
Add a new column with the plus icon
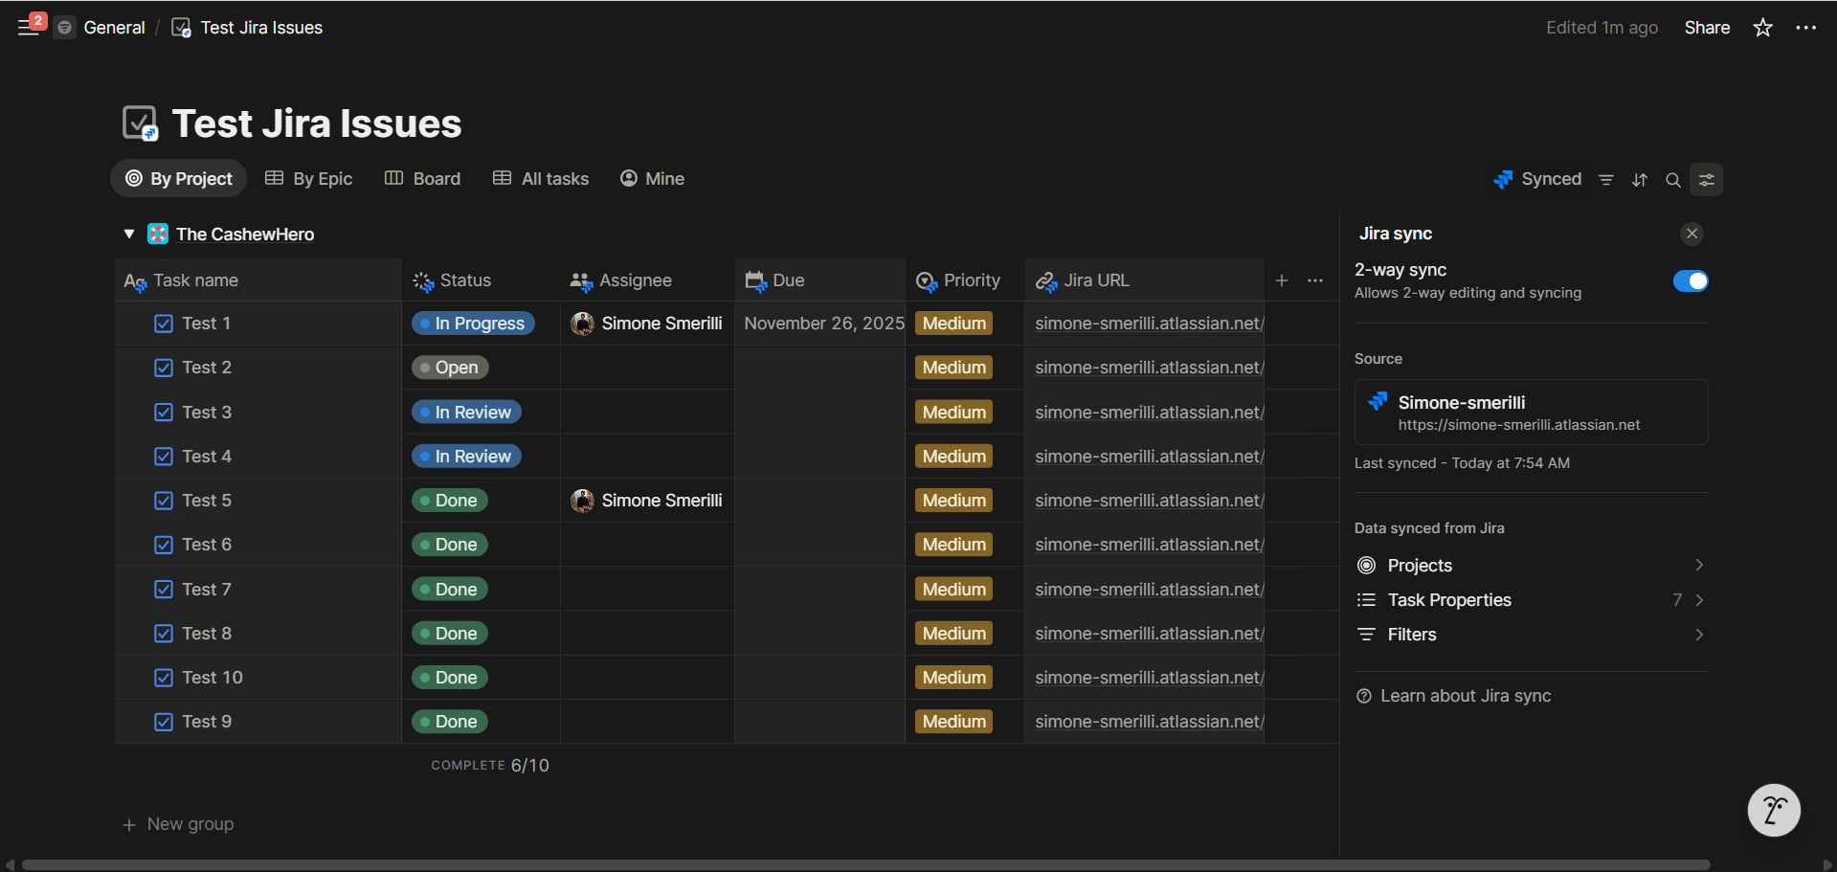pos(1282,280)
